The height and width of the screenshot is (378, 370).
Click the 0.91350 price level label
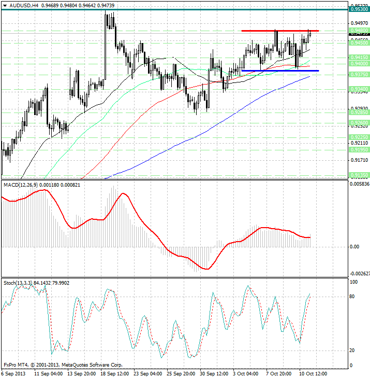359,175
